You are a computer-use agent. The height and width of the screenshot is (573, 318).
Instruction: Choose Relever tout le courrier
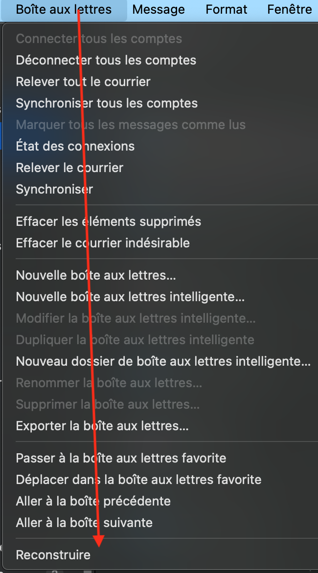(x=83, y=82)
